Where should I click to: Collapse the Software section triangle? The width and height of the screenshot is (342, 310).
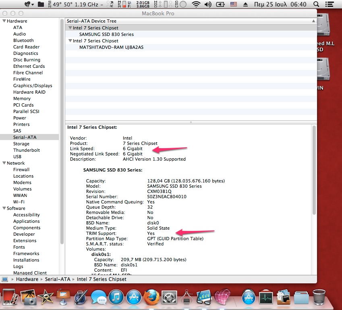coord(4,208)
